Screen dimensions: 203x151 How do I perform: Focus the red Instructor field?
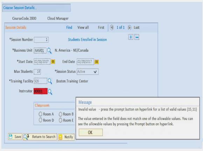point(41,91)
